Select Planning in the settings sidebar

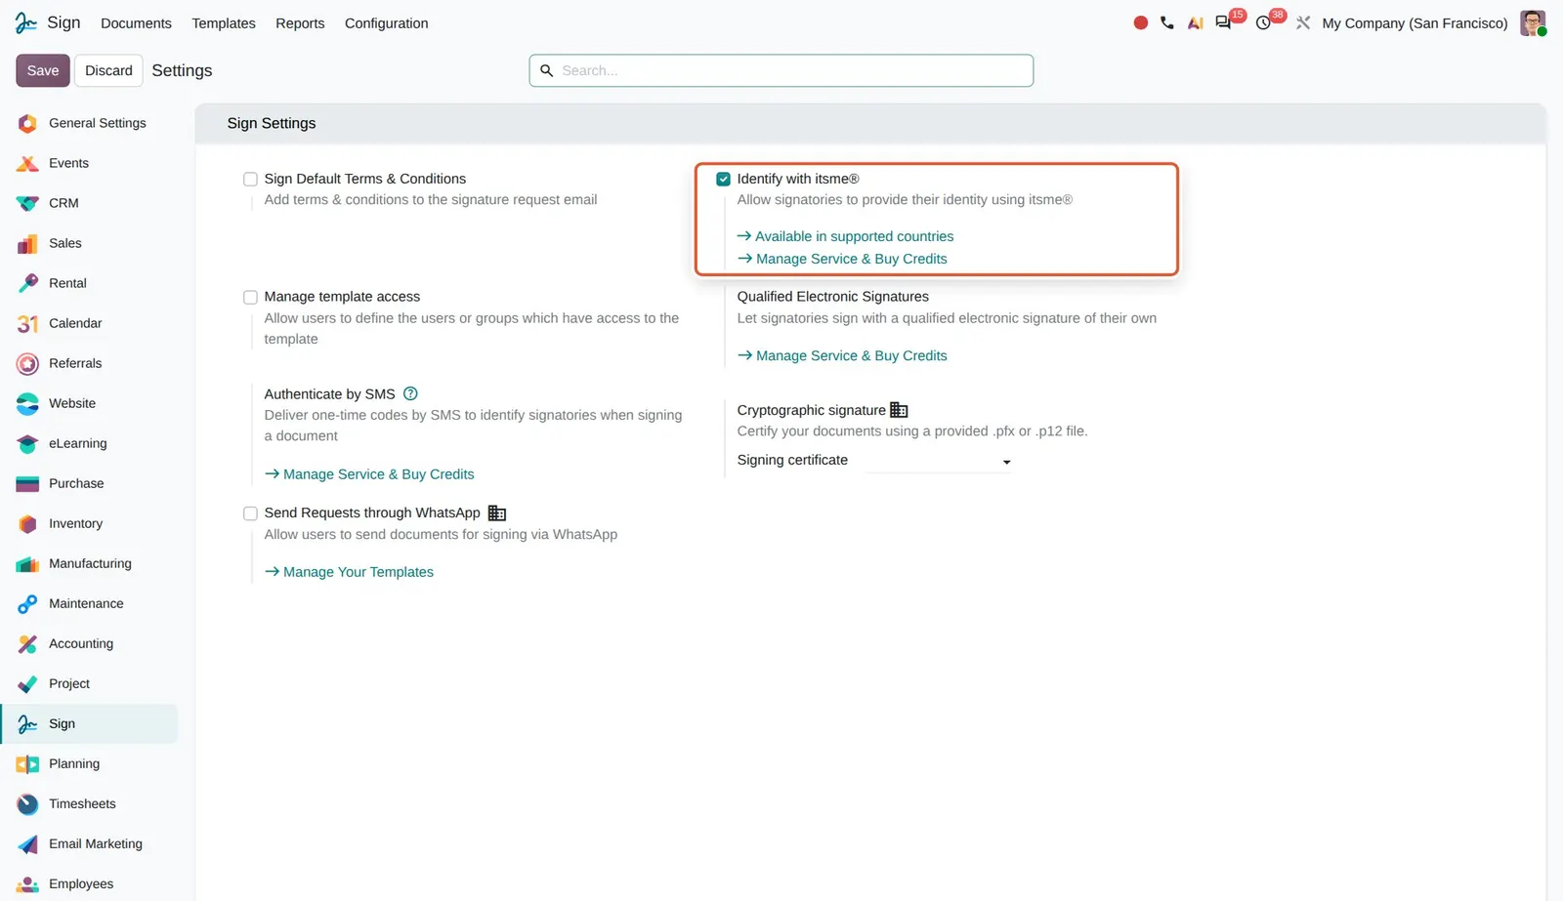point(90,763)
